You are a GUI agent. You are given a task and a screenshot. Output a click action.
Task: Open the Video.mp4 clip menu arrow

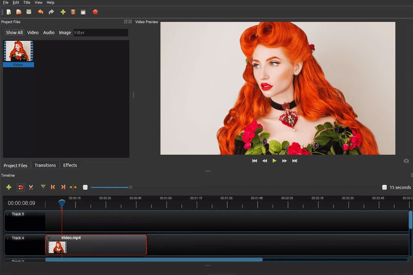(49, 238)
